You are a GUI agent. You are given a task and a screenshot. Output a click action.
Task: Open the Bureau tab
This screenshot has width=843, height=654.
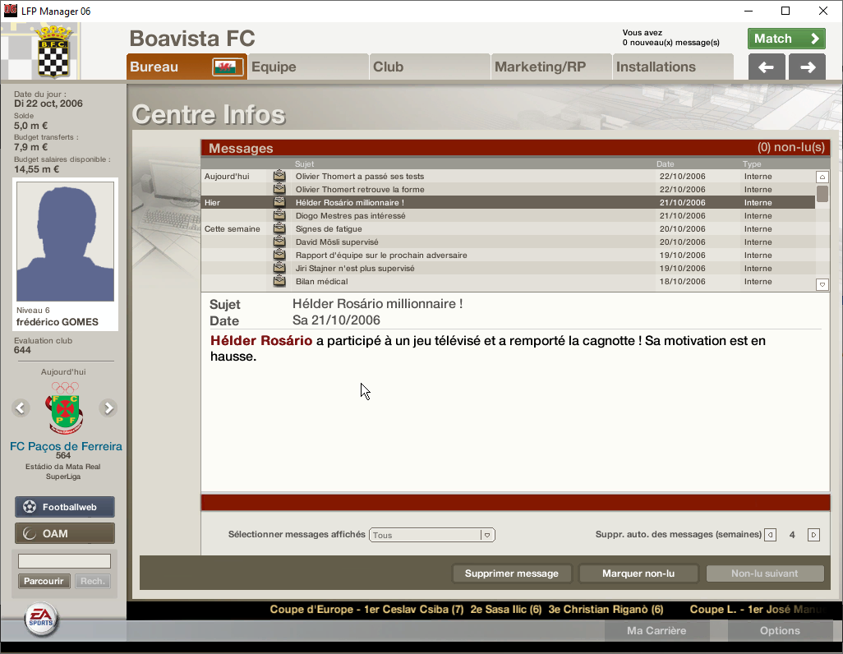click(187, 67)
